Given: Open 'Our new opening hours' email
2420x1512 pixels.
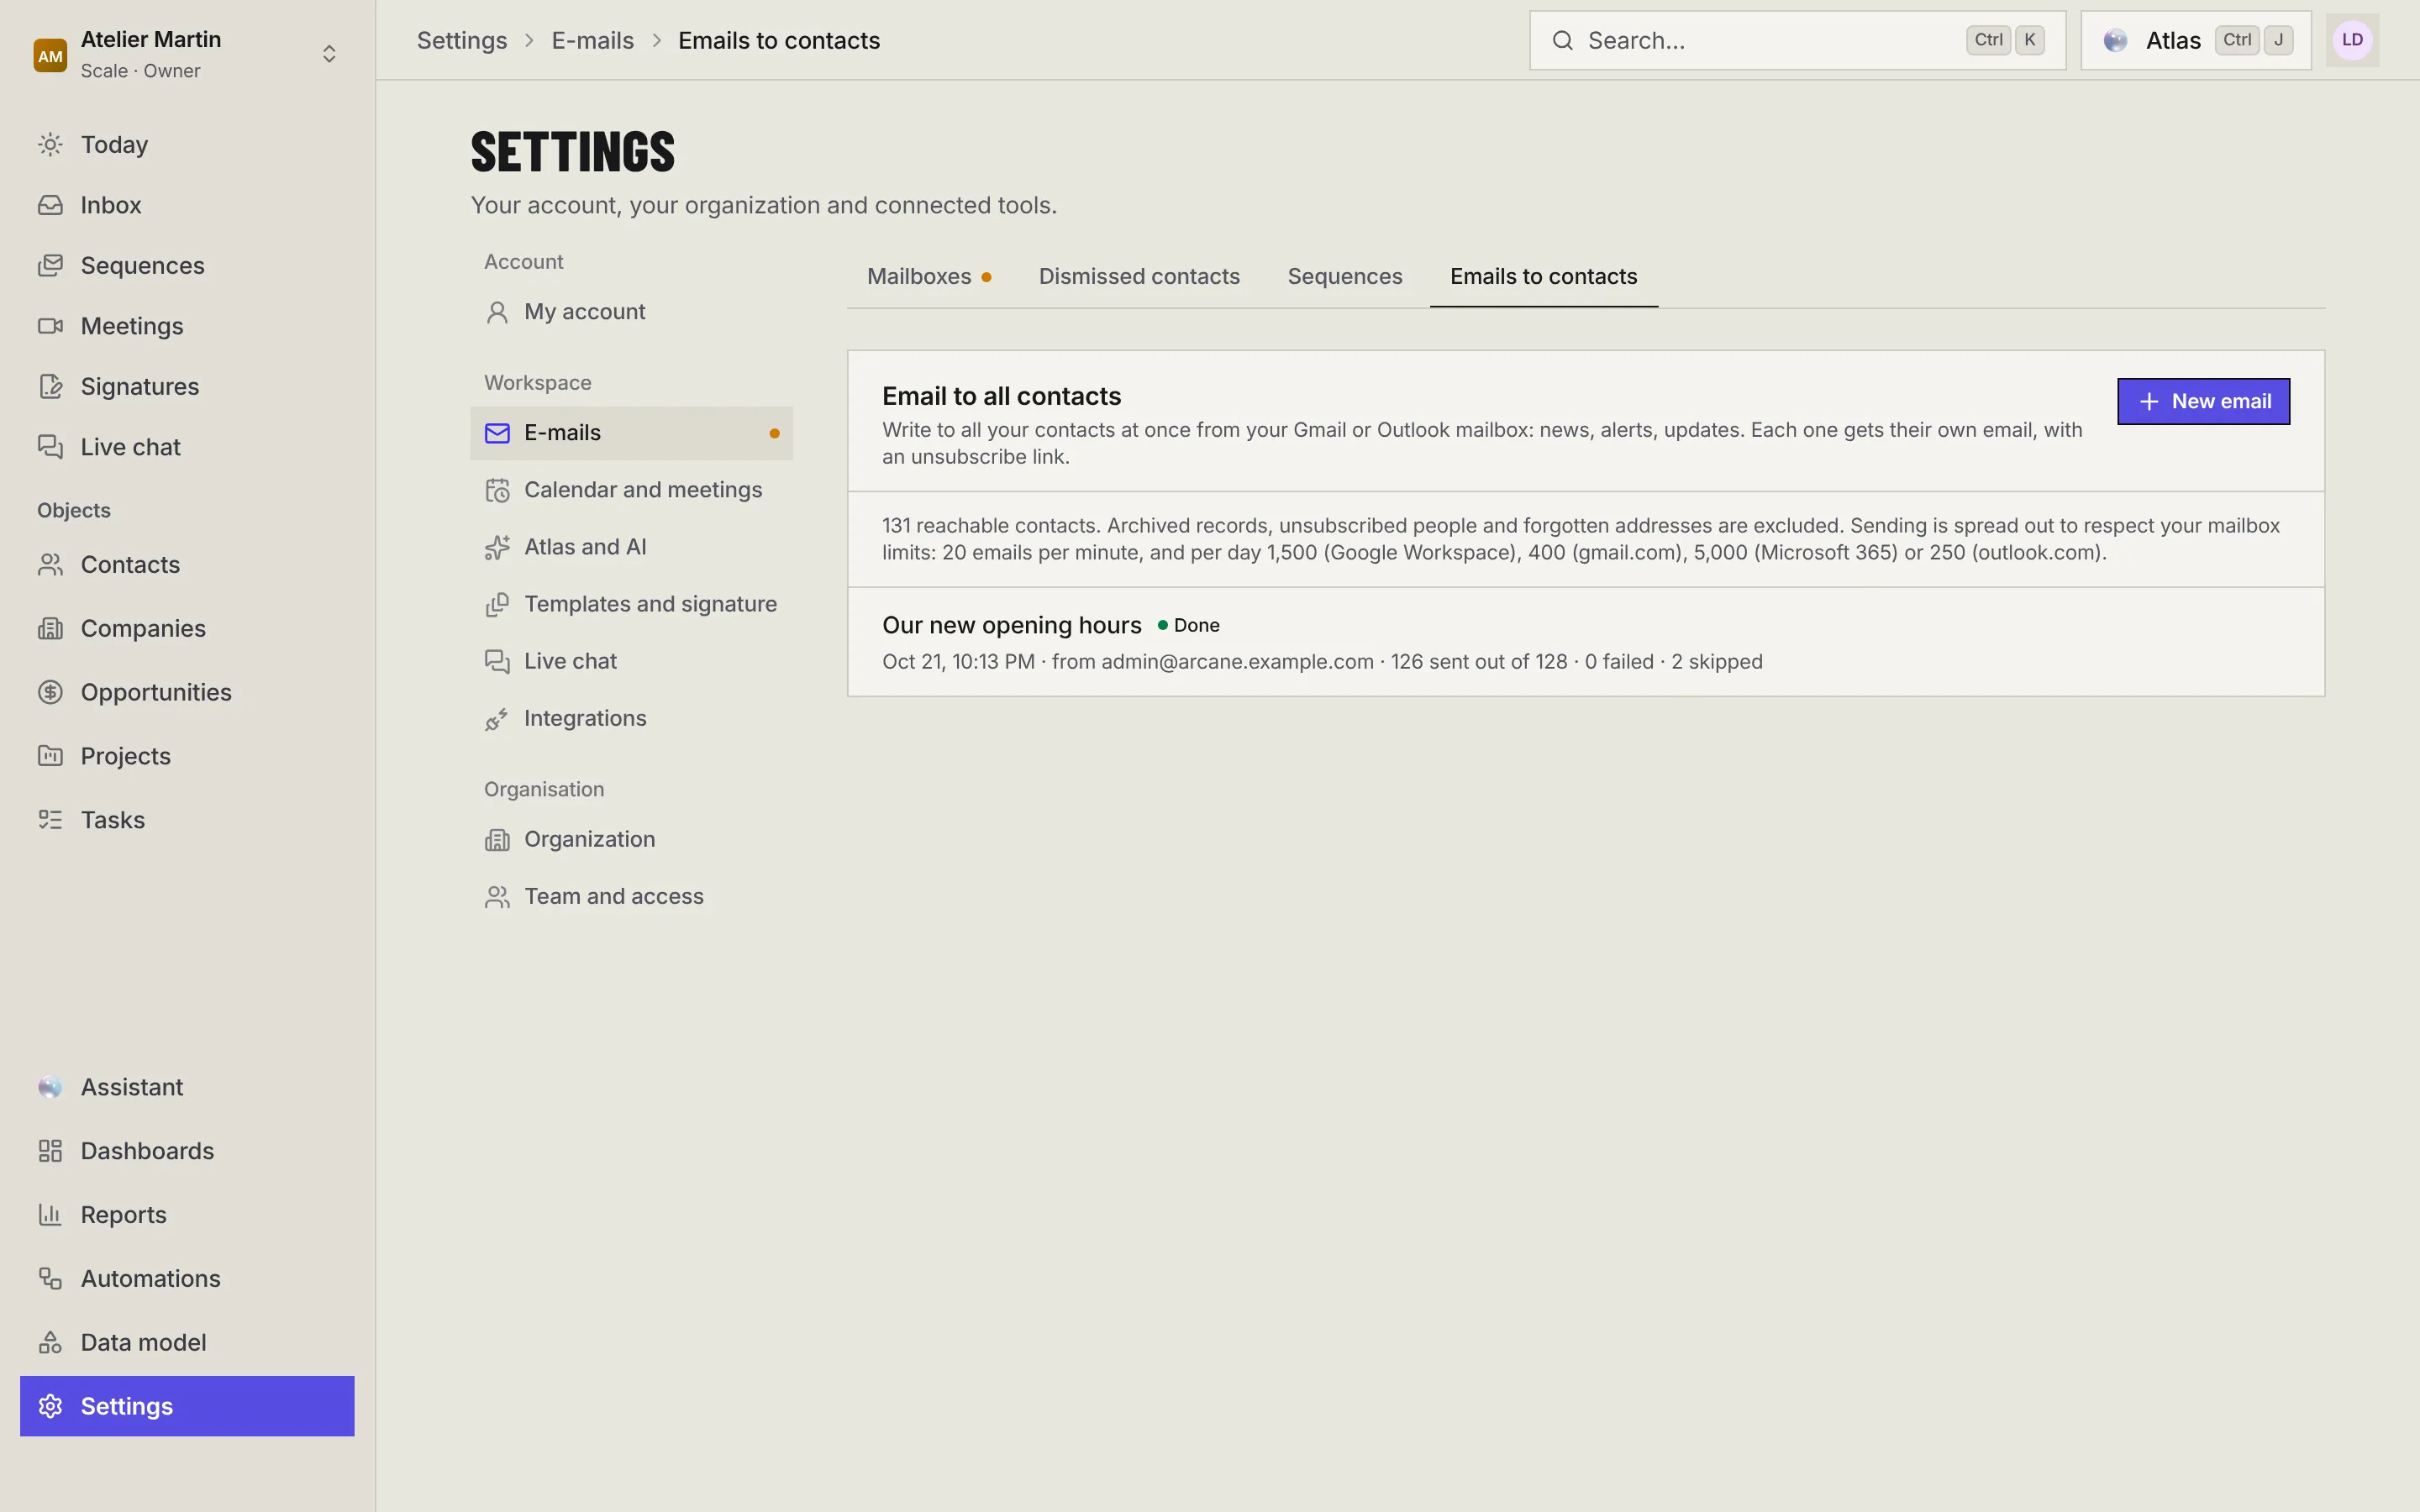Looking at the screenshot, I should pyautogui.click(x=1586, y=642).
